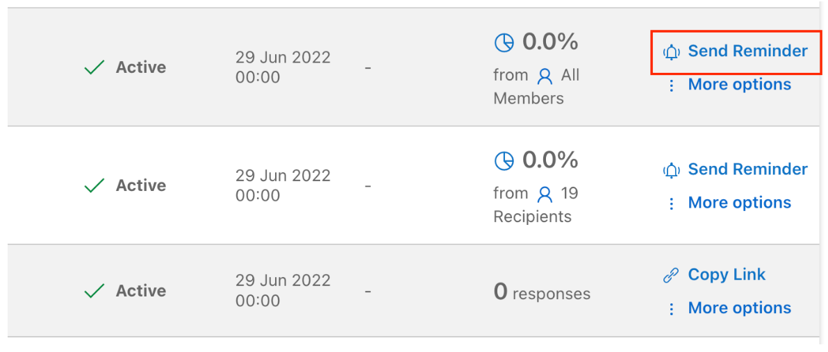Click the pie chart icon in the 19 Recipients row
Viewport: 828px width, 352px height.
coord(504,161)
